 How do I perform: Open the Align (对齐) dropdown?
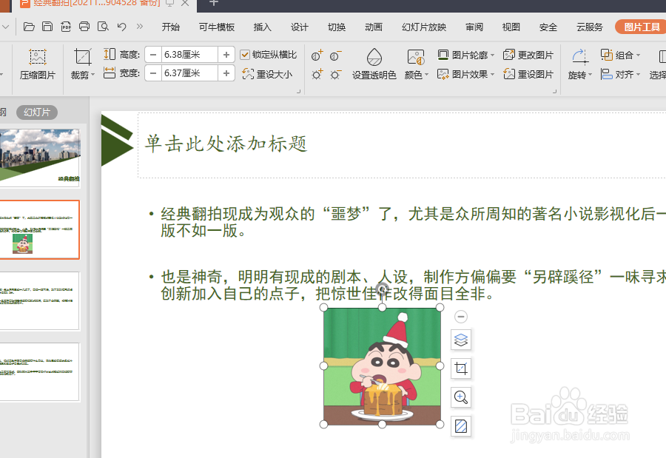(620, 74)
